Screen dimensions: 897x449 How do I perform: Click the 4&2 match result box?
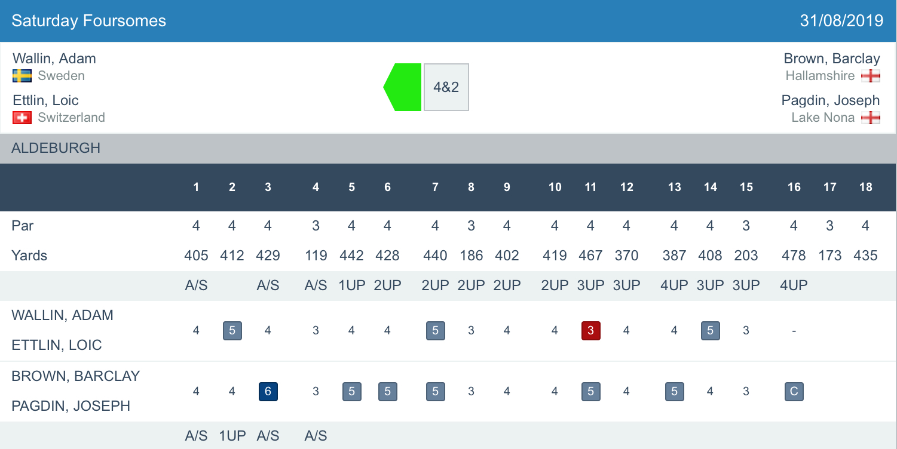446,87
